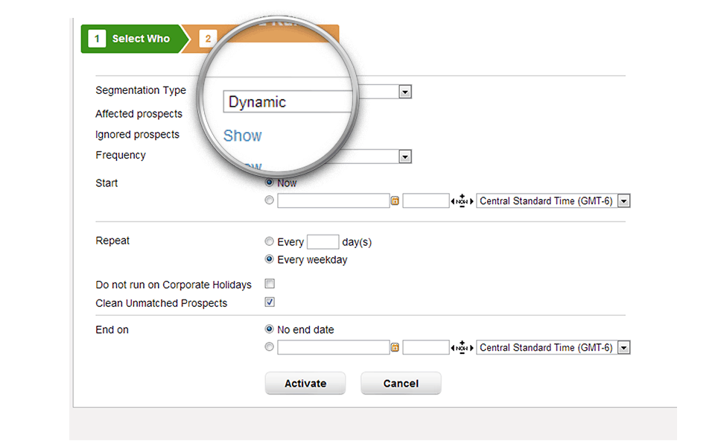The image size is (715, 447).
Task: Click the Do not run on Corporate Holidays label
Action: (174, 285)
